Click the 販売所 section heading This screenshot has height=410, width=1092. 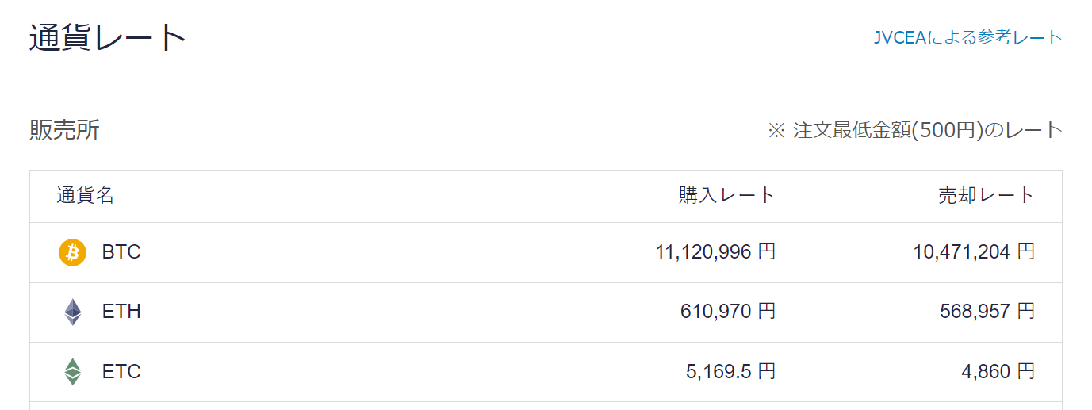(x=64, y=130)
